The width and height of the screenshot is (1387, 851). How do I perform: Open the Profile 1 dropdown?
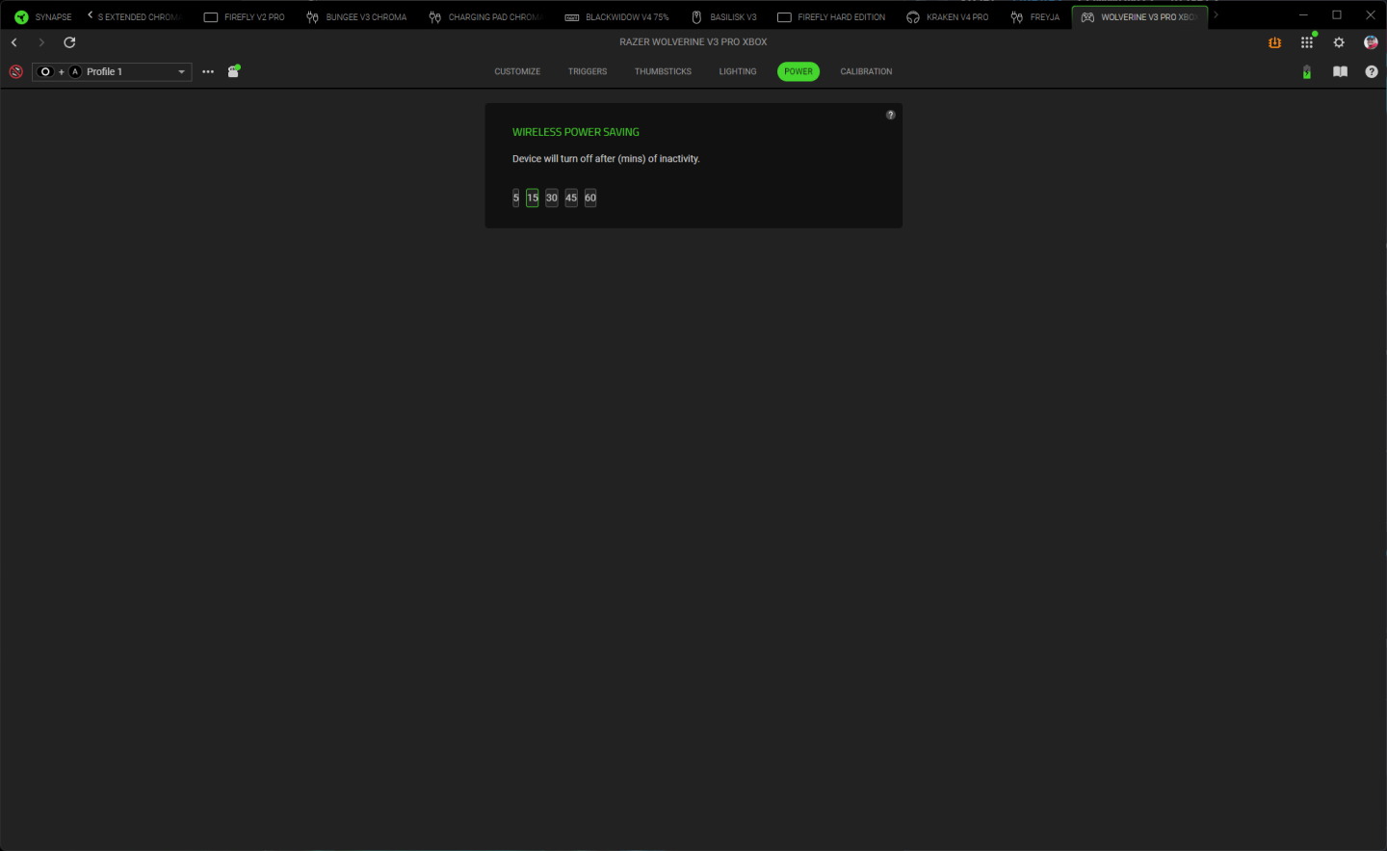(112, 71)
